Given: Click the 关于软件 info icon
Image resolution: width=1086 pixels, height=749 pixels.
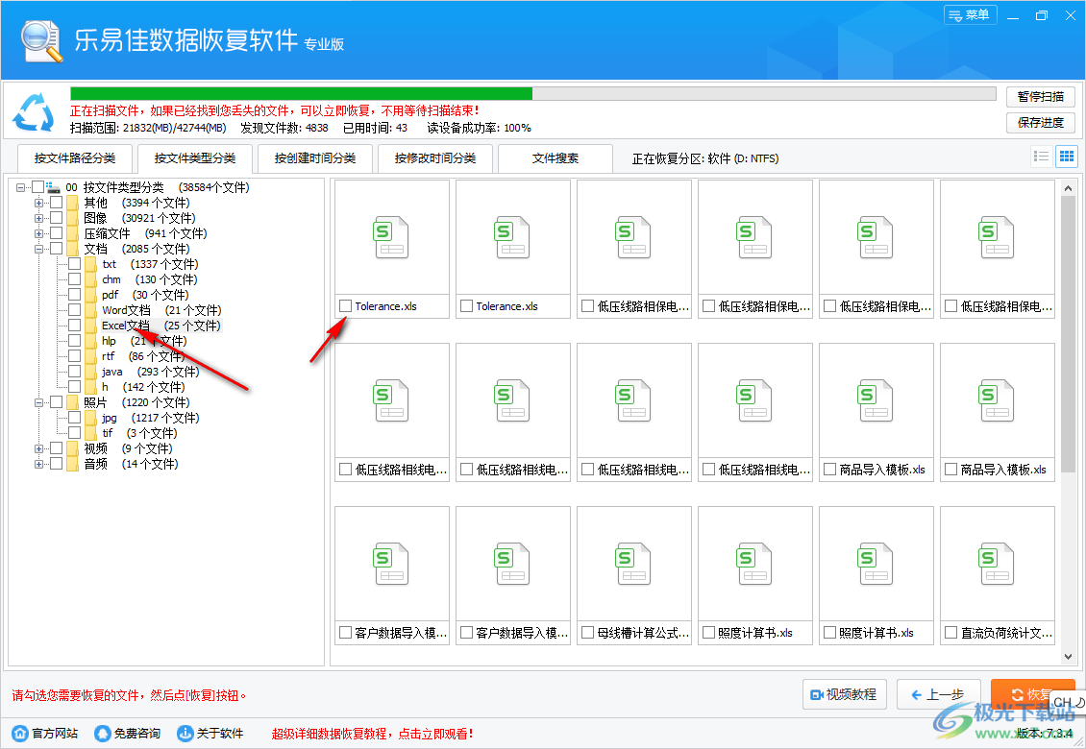Looking at the screenshot, I should [x=185, y=733].
